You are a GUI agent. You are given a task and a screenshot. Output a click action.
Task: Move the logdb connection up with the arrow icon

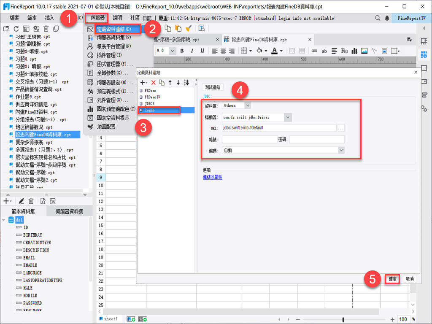pyautogui.click(x=170, y=83)
